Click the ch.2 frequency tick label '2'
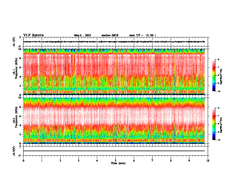Viewport: 234px width, 180px height. pos(21,134)
